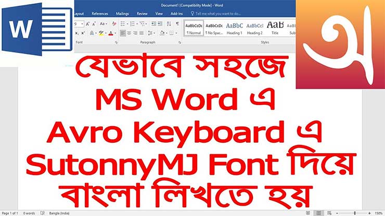The width and height of the screenshot is (385, 216).
Task: Increase the paragraph indent
Action: (x=160, y=24)
